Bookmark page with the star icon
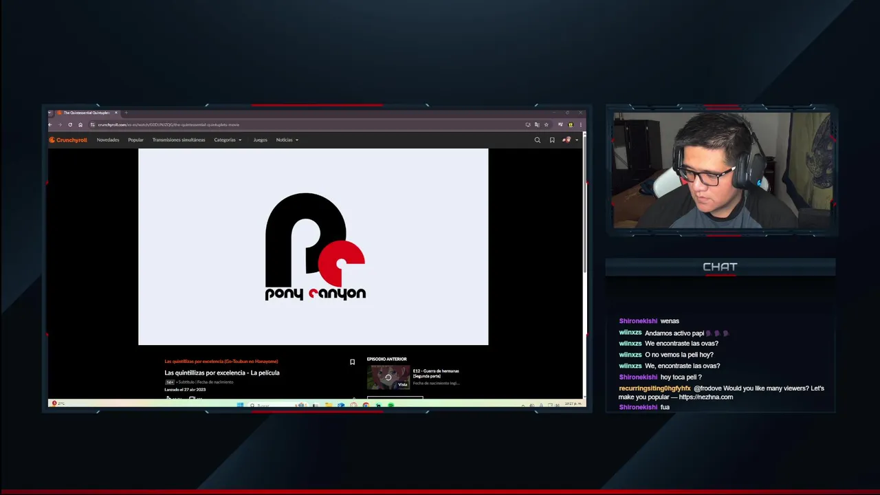 pos(547,124)
